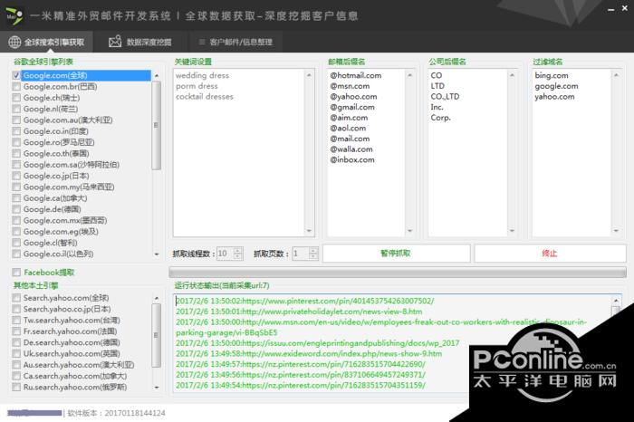Open the 全球搜索引擎获取 tab
The height and width of the screenshot is (422, 634).
click(46, 42)
